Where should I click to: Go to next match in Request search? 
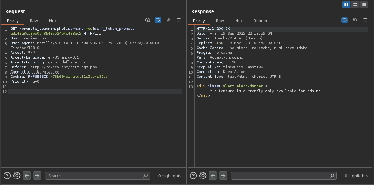[x=37, y=176]
